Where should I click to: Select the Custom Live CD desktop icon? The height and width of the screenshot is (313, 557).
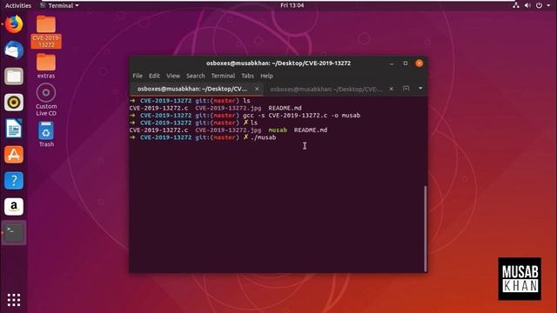[x=46, y=100]
